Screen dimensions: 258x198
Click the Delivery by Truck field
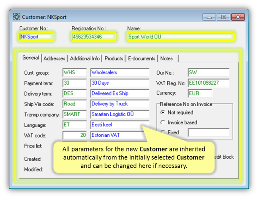pos(120,104)
